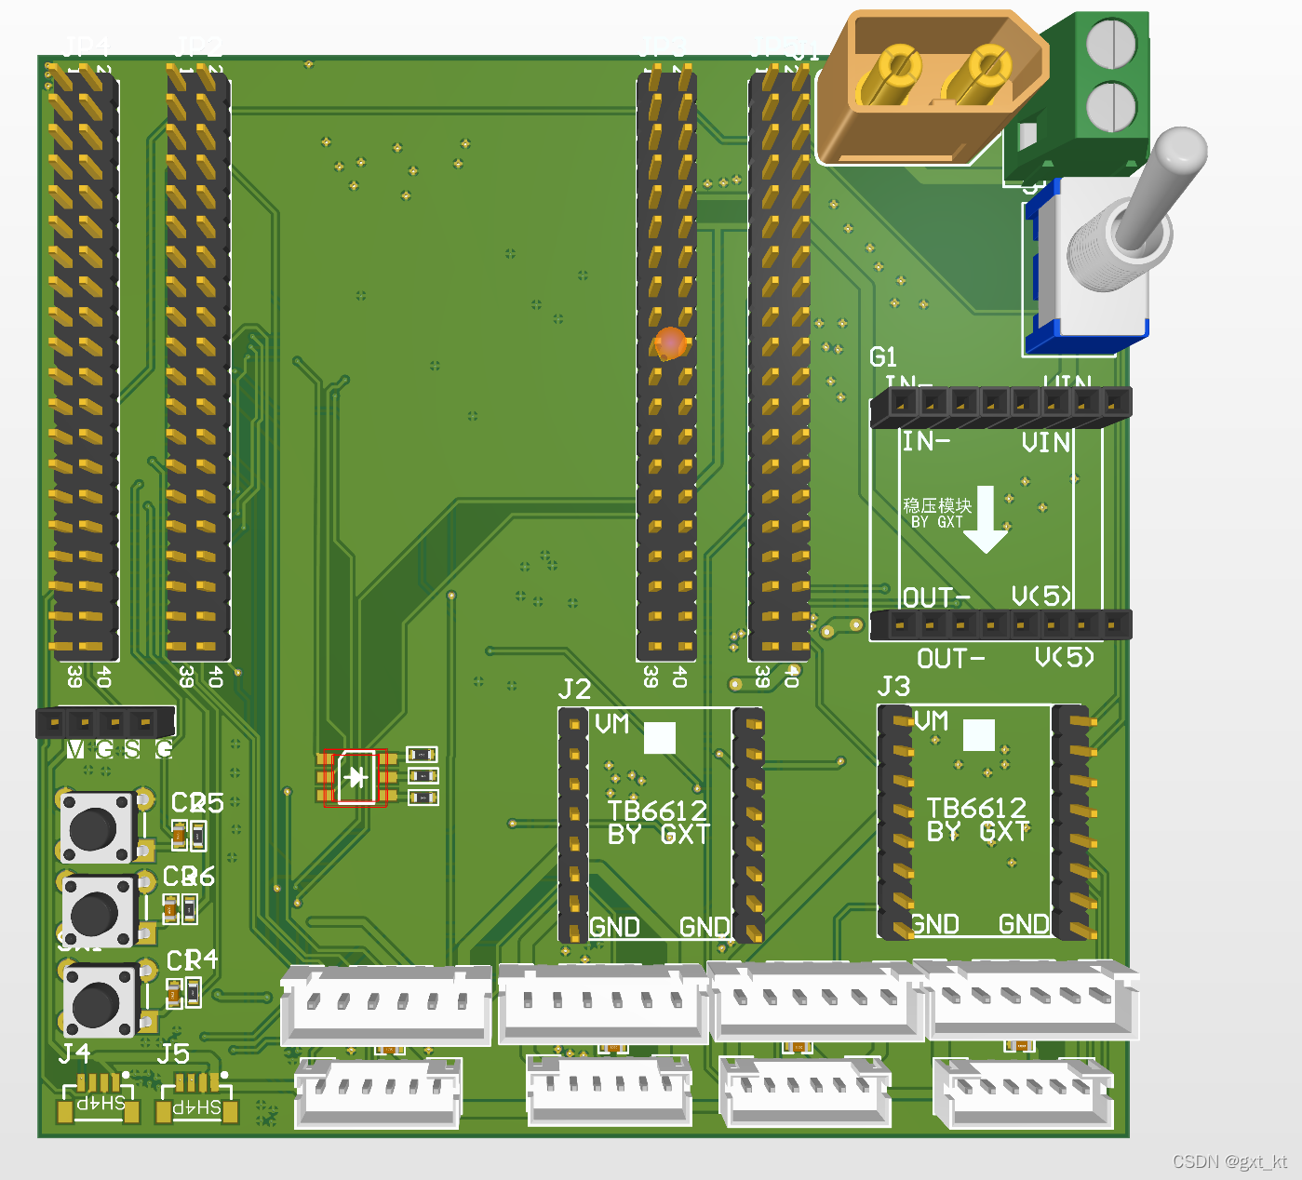Select the left pin header of module J2
This screenshot has width=1302, height=1180.
tap(573, 825)
